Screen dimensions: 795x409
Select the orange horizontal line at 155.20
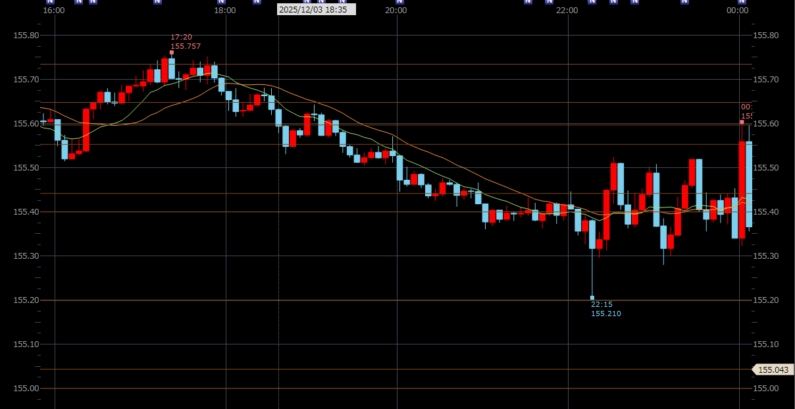[x=329, y=300]
